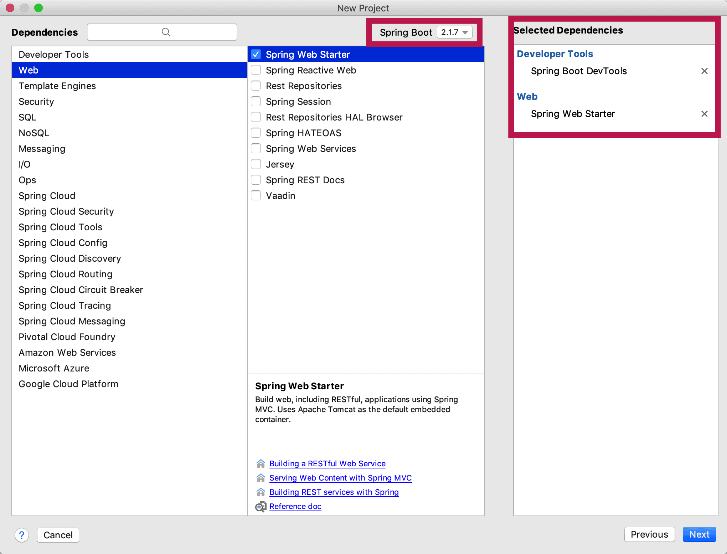Open the Spring Boot version dropdown
Image resolution: width=727 pixels, height=554 pixels.
point(454,32)
